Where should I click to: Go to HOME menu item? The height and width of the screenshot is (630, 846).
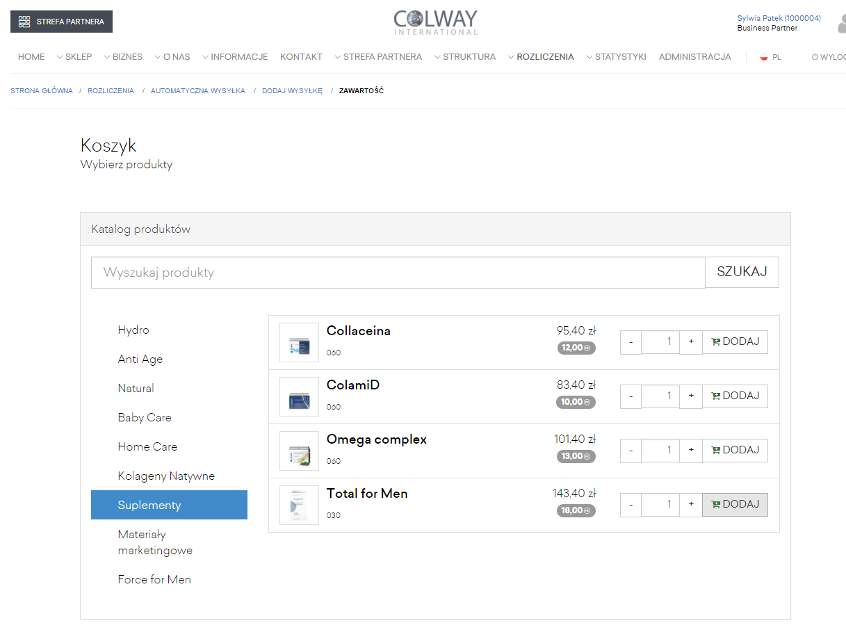click(31, 57)
